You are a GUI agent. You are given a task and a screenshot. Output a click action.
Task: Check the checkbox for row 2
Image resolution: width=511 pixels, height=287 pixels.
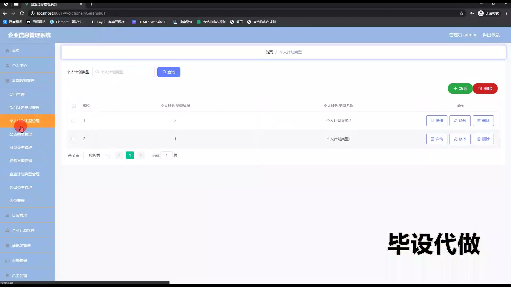(x=73, y=139)
